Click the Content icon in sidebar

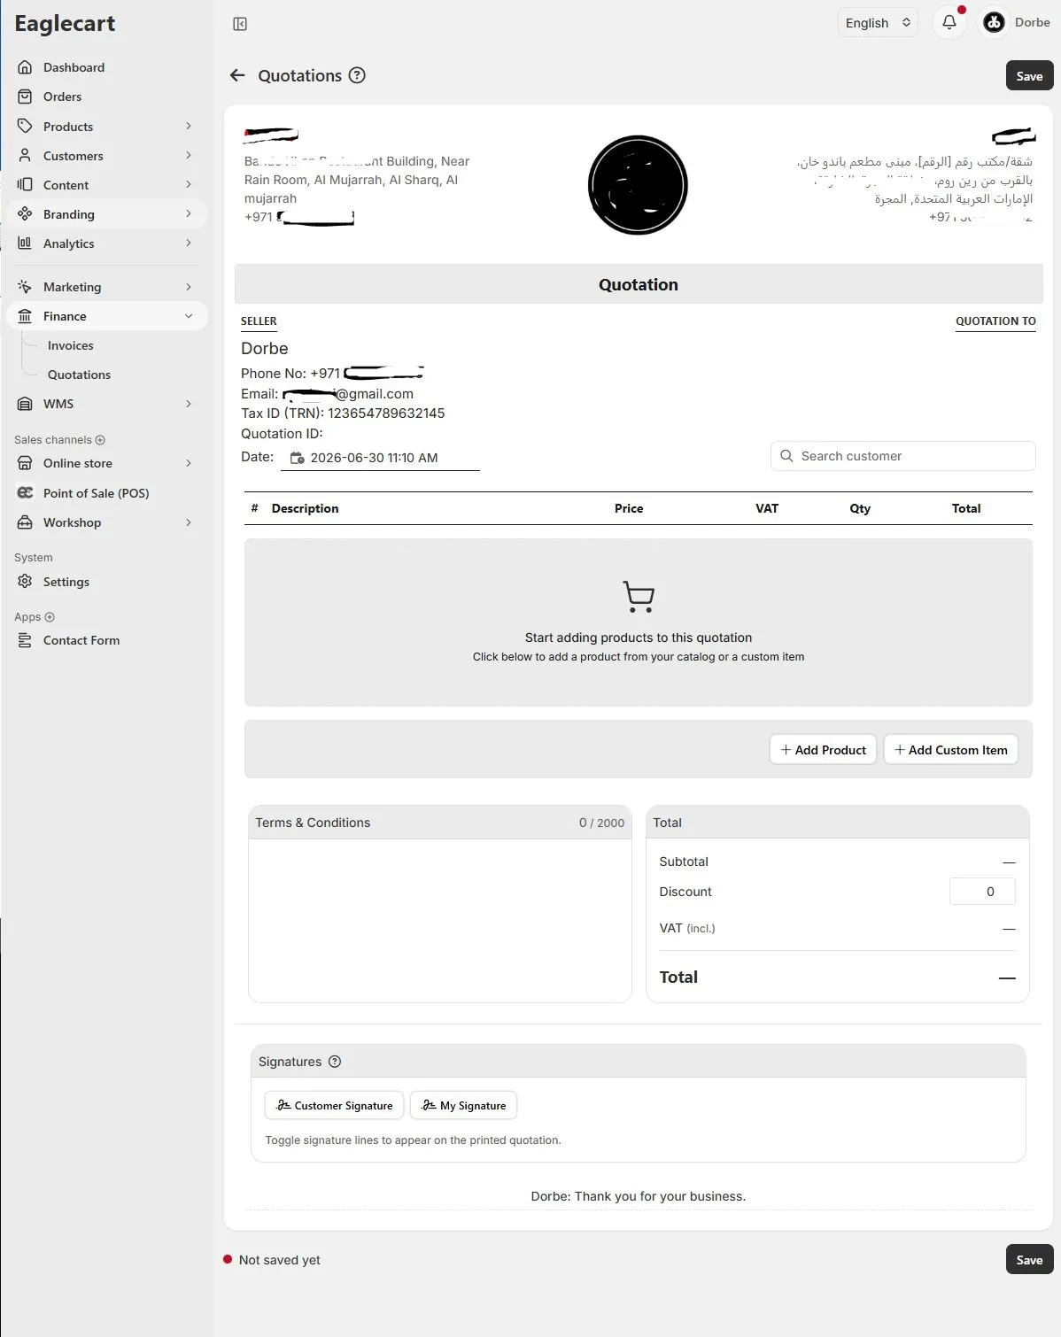(x=25, y=184)
